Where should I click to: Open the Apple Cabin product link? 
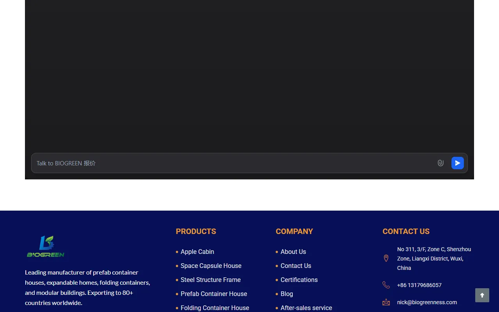(x=197, y=252)
